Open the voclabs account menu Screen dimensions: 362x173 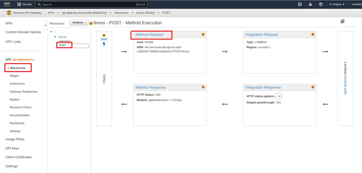click(357, 4)
